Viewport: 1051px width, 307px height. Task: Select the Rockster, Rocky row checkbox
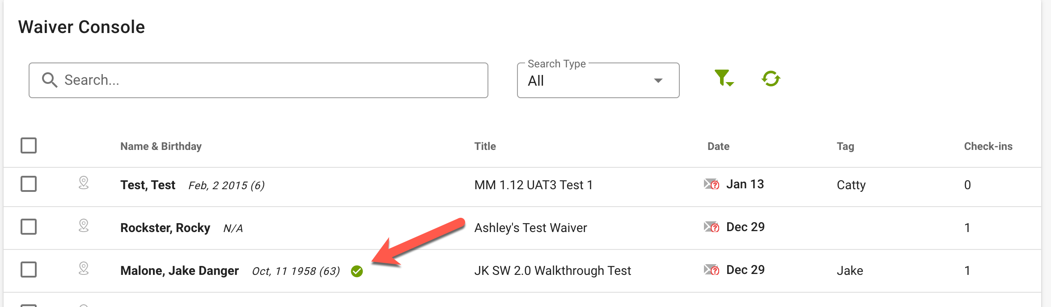pos(29,227)
